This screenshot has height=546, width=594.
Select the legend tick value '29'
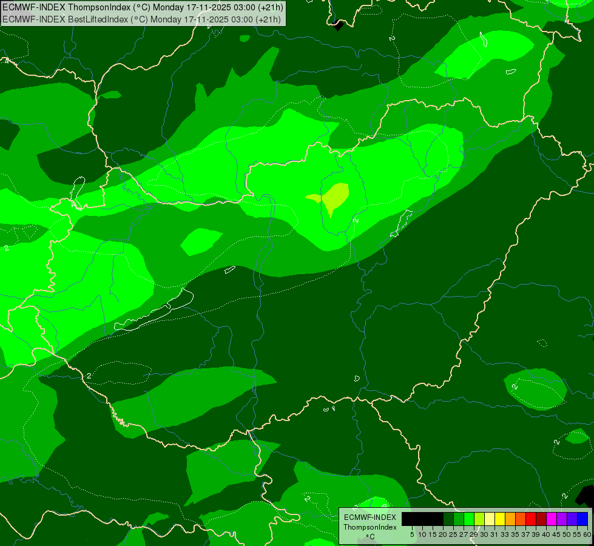click(x=474, y=534)
